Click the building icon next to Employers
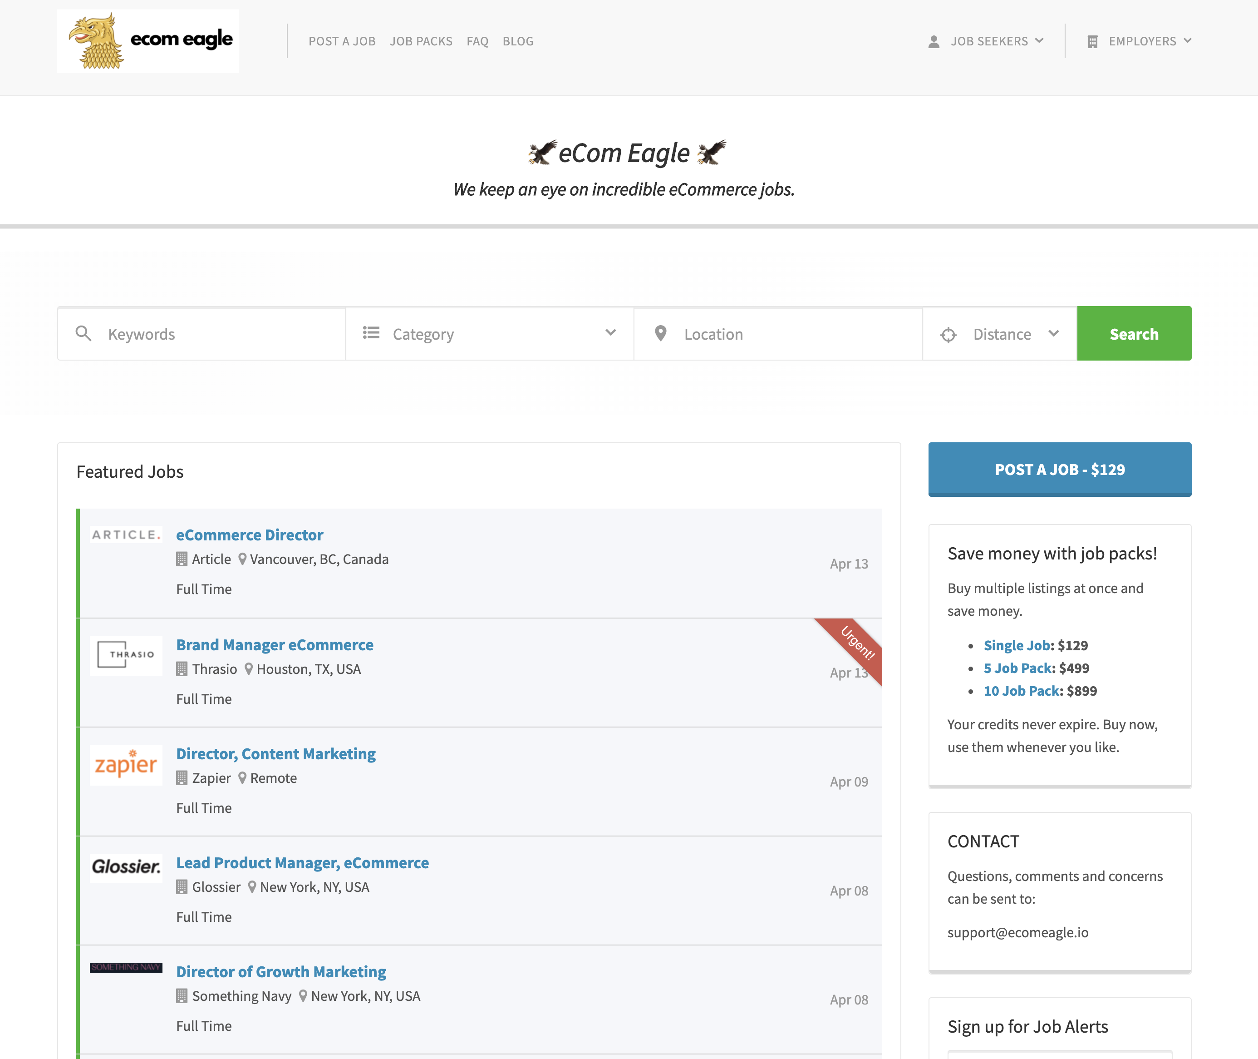1258x1059 pixels. coord(1093,41)
